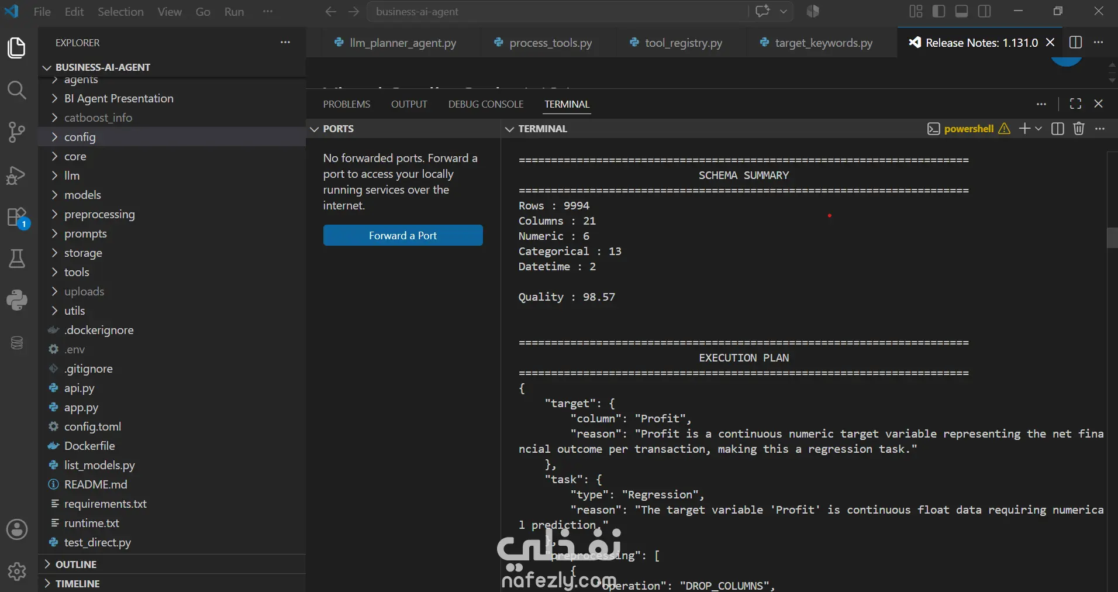Open the View menu
This screenshot has width=1118, height=592.
click(170, 12)
